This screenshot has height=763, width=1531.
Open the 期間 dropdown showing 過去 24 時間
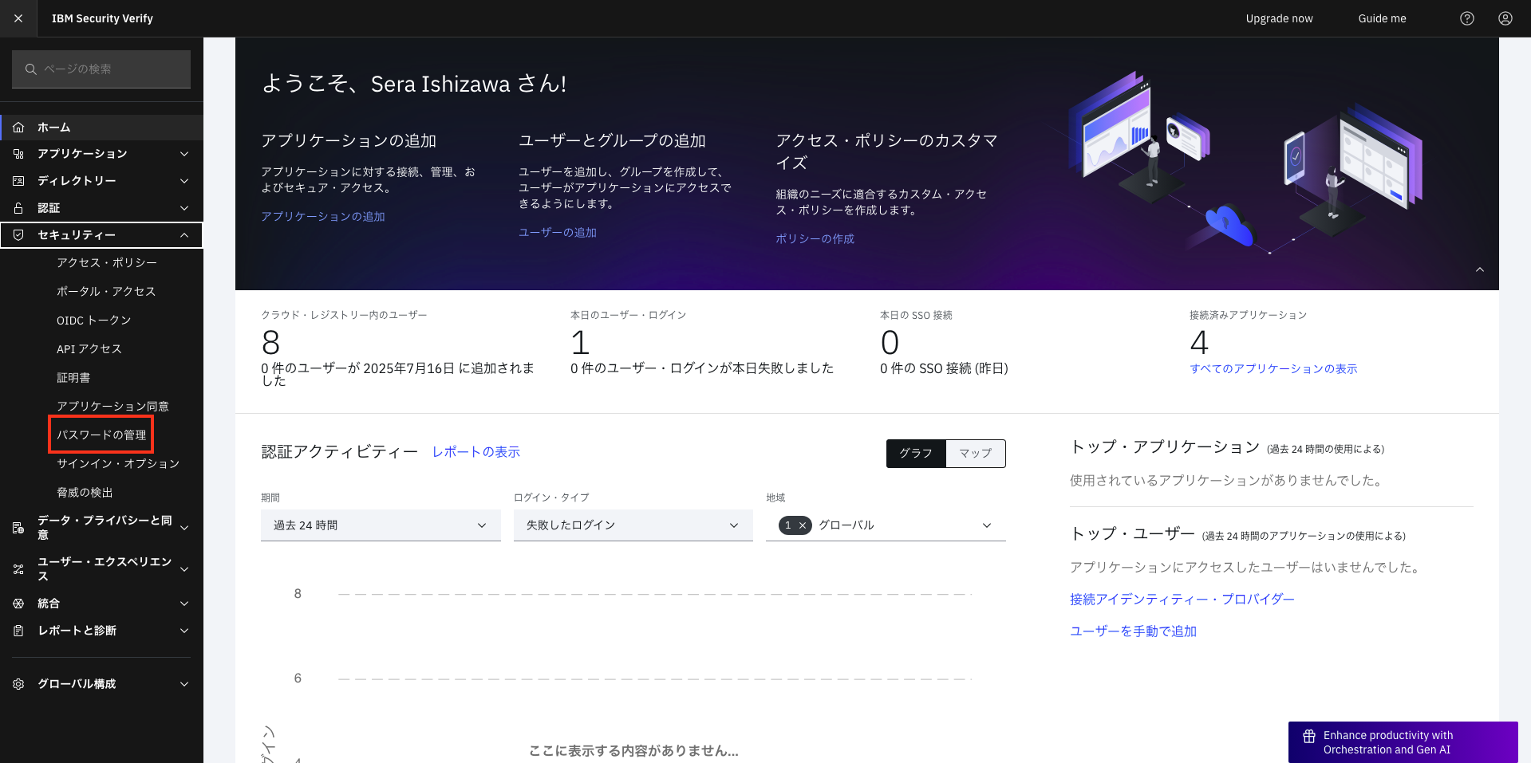click(x=381, y=525)
